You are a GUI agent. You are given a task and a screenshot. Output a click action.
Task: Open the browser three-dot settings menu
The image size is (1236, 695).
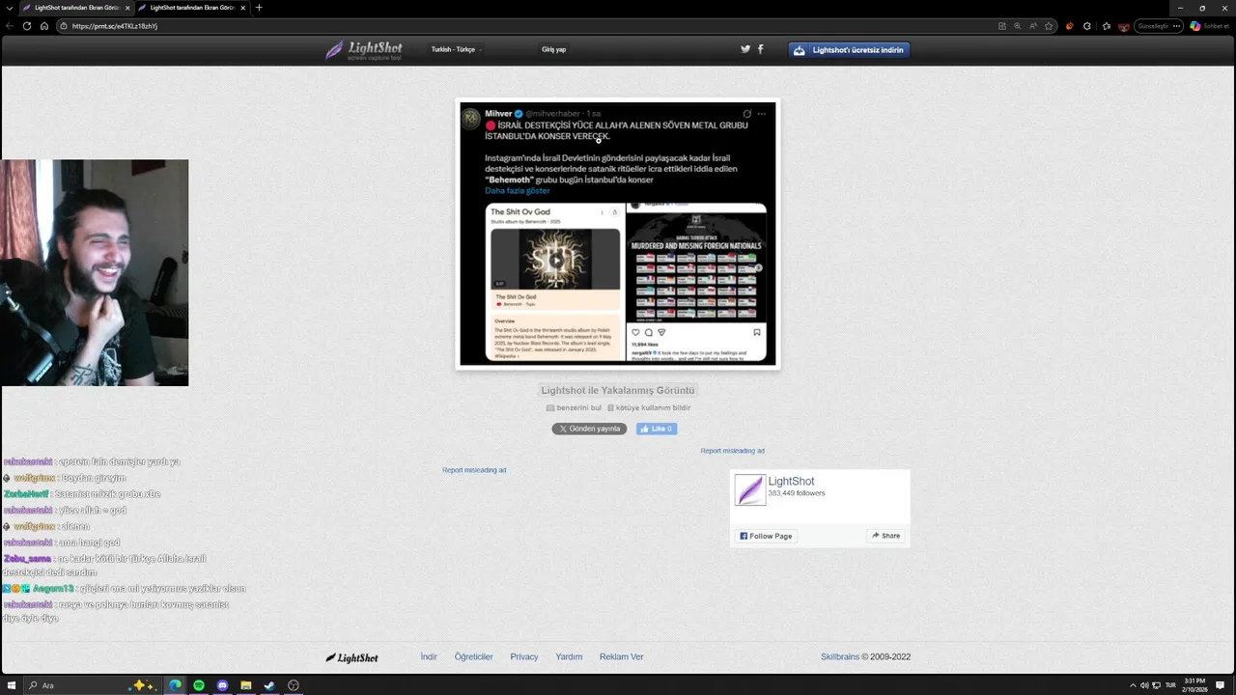pyautogui.click(x=1176, y=26)
